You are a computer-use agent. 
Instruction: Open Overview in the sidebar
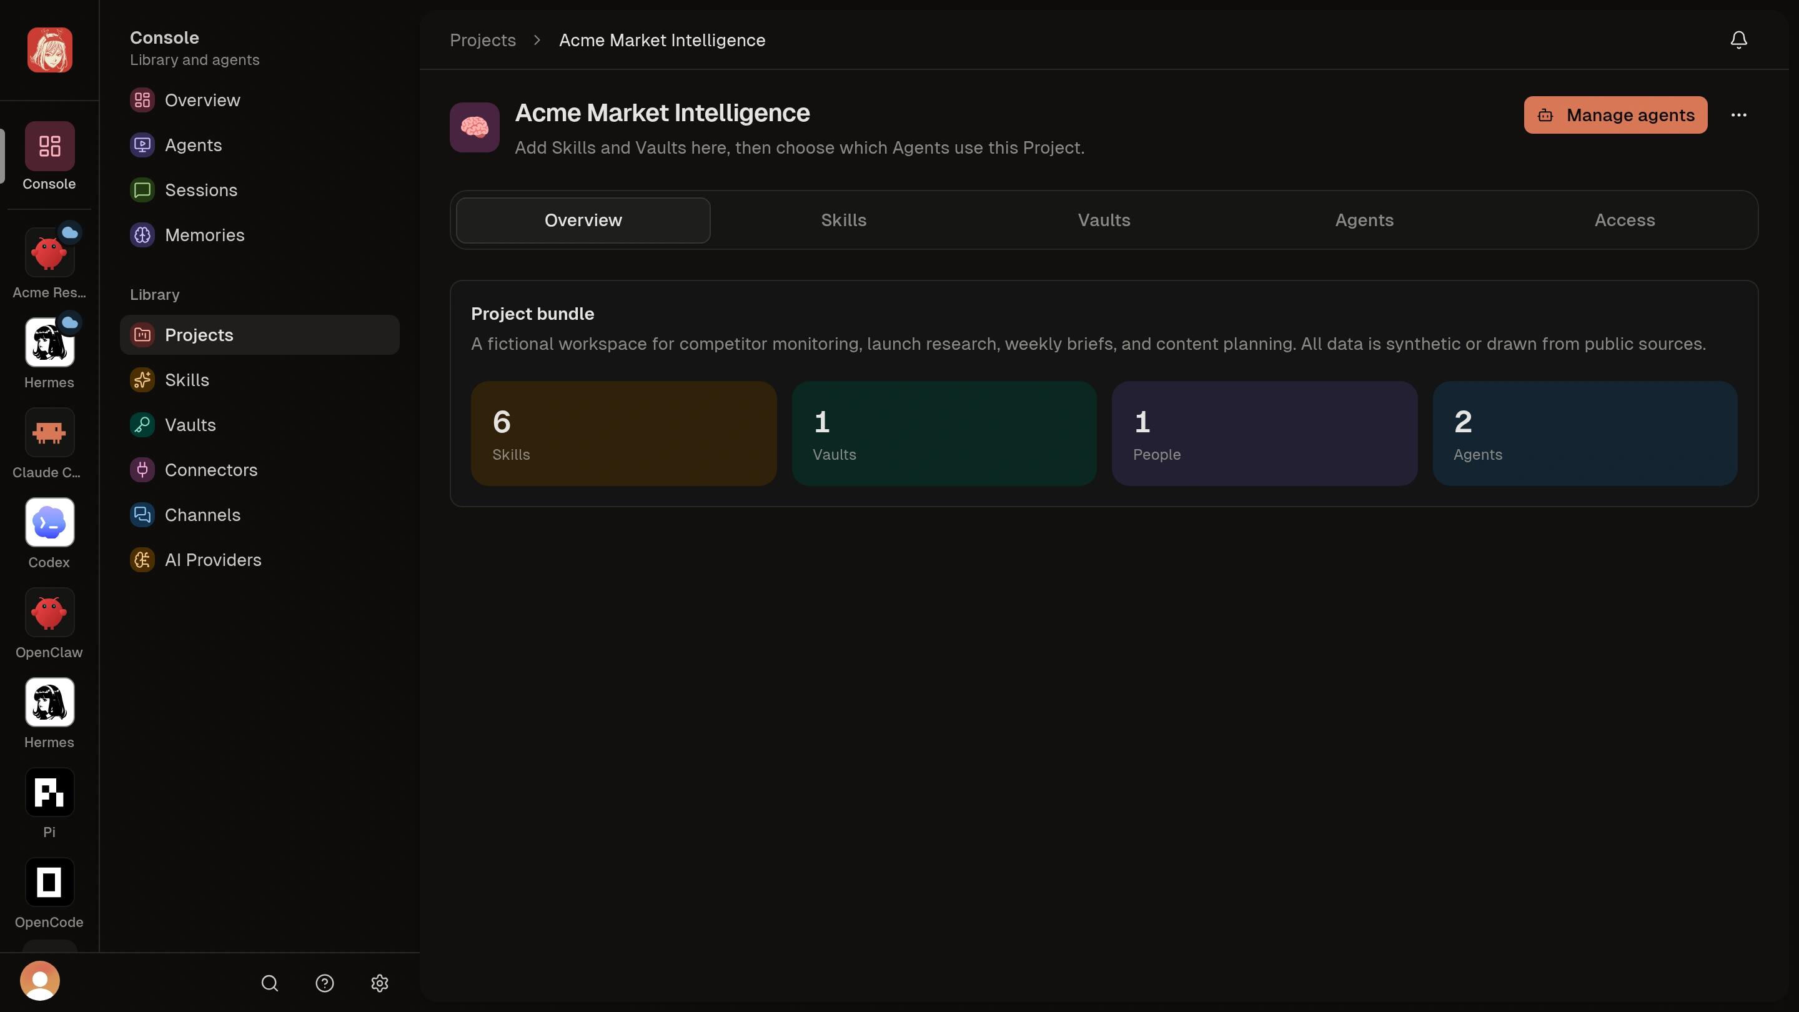(x=260, y=100)
